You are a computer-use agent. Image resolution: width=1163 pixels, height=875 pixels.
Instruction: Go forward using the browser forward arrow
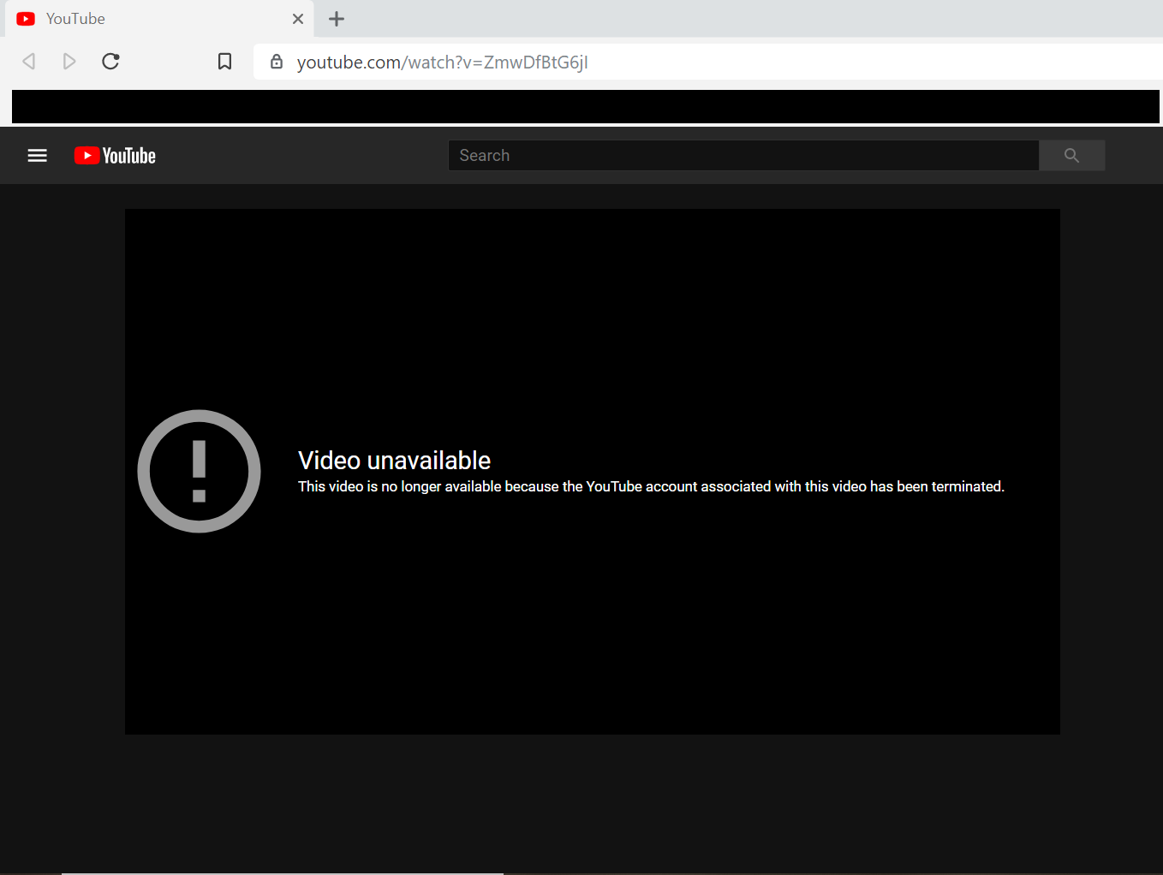(x=69, y=62)
